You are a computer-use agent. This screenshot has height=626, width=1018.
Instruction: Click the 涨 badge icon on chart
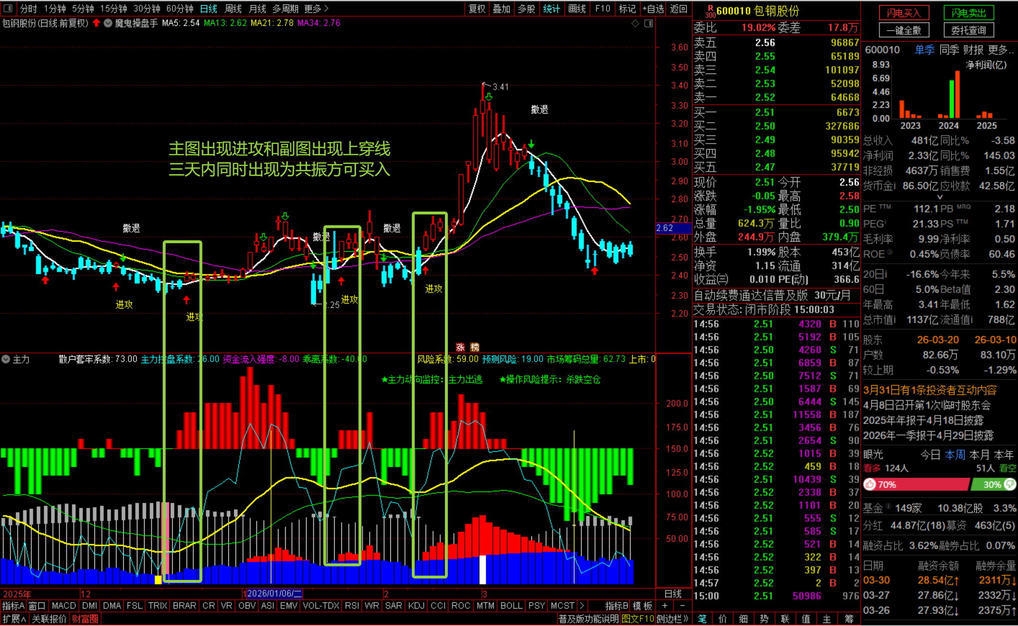(460, 347)
